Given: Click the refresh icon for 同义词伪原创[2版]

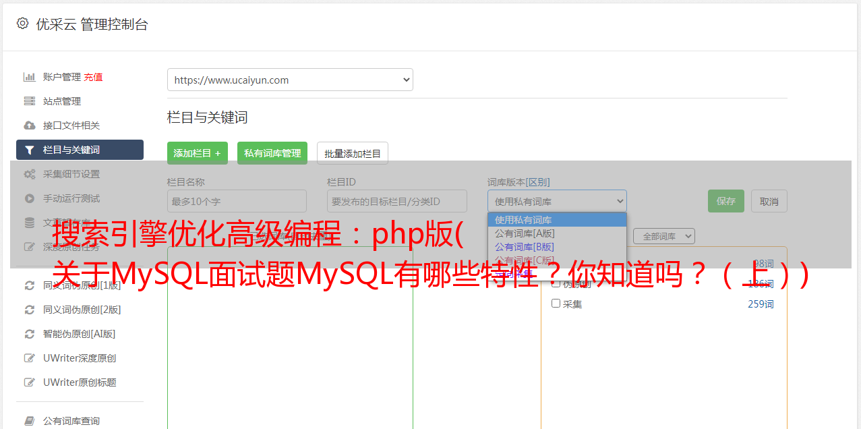Looking at the screenshot, I should coord(30,310).
